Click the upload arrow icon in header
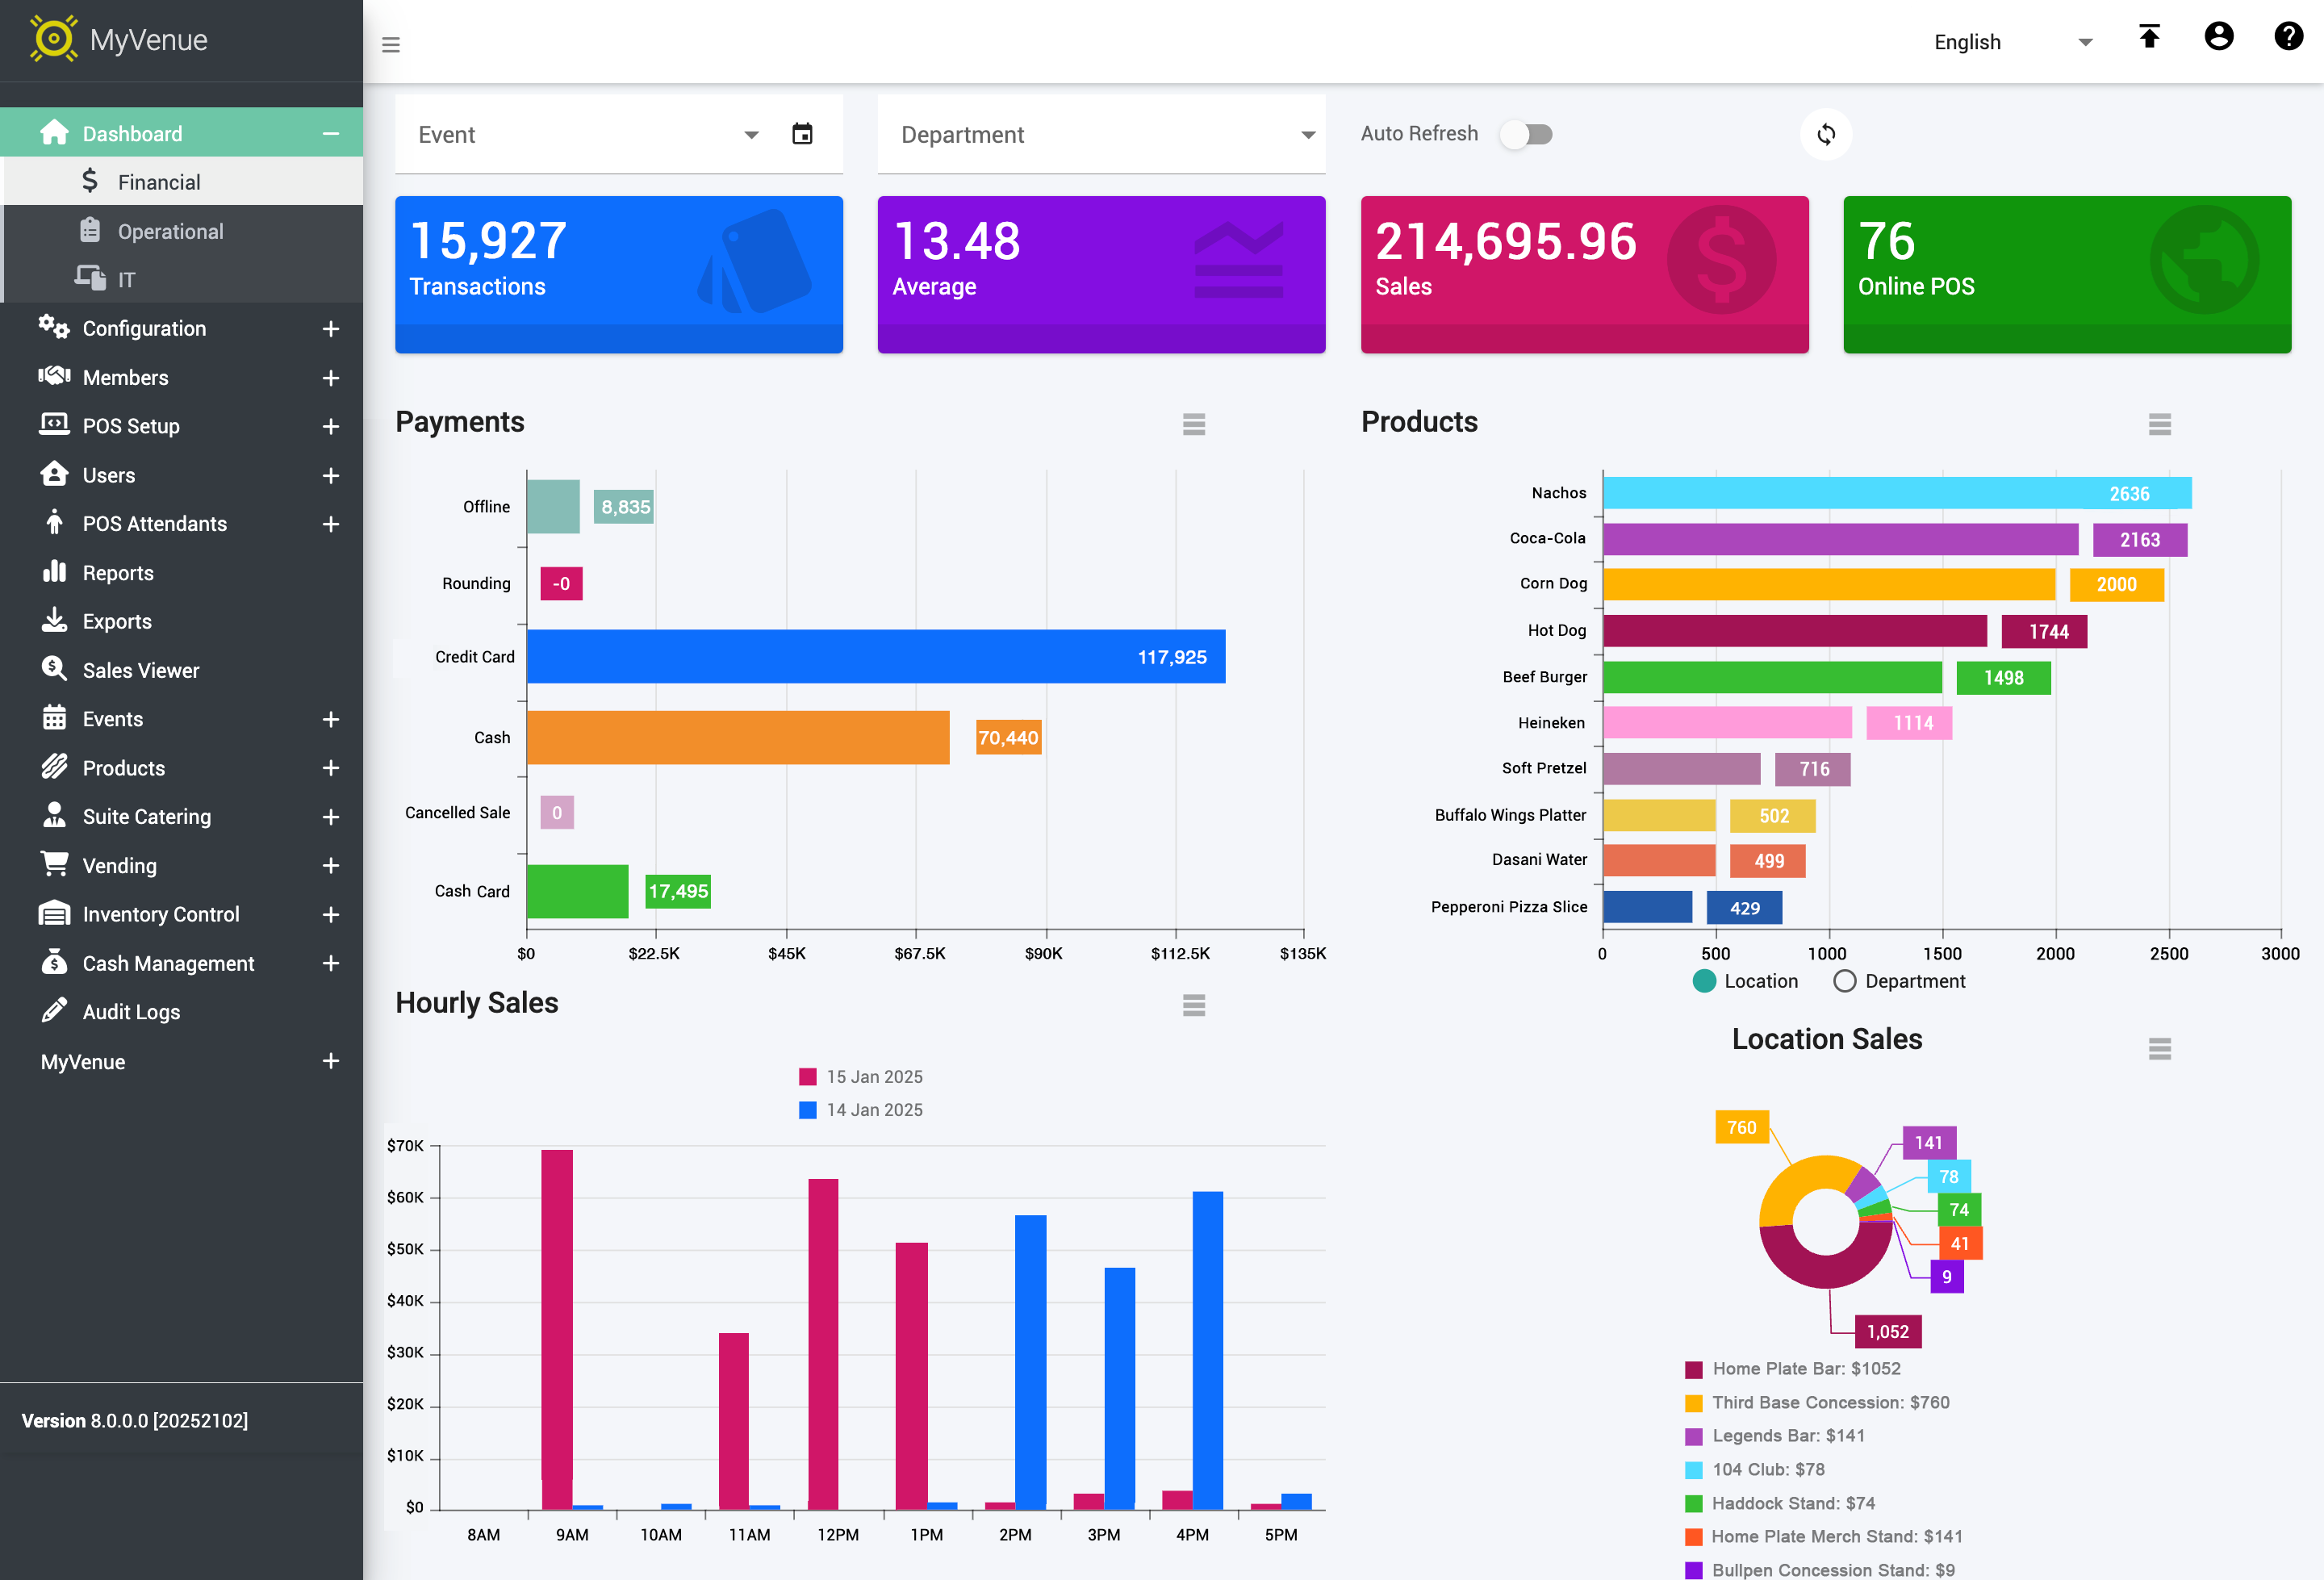This screenshot has height=1580, width=2324. (x=2149, y=37)
